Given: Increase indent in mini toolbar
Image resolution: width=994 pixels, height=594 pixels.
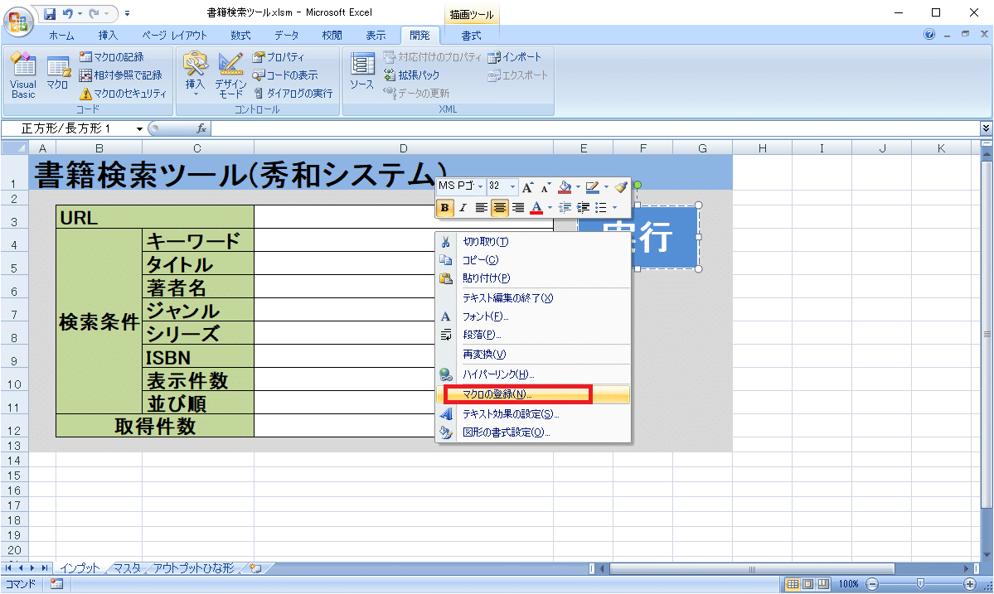Looking at the screenshot, I should pyautogui.click(x=583, y=208).
